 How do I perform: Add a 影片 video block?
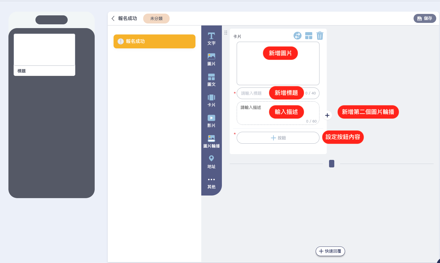click(211, 121)
